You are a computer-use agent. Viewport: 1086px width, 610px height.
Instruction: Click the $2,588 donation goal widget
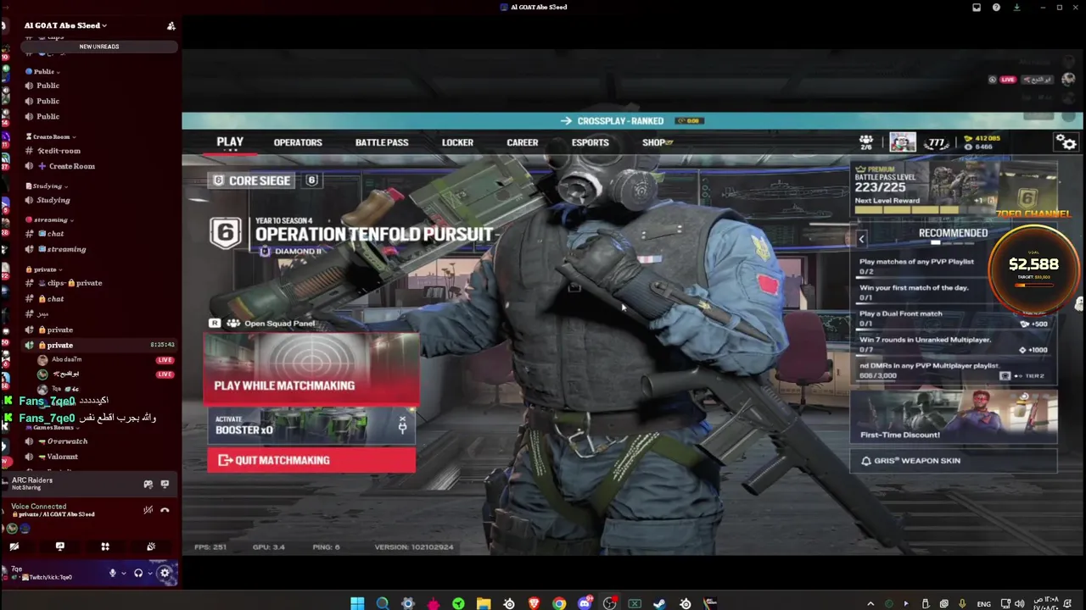pyautogui.click(x=1033, y=270)
